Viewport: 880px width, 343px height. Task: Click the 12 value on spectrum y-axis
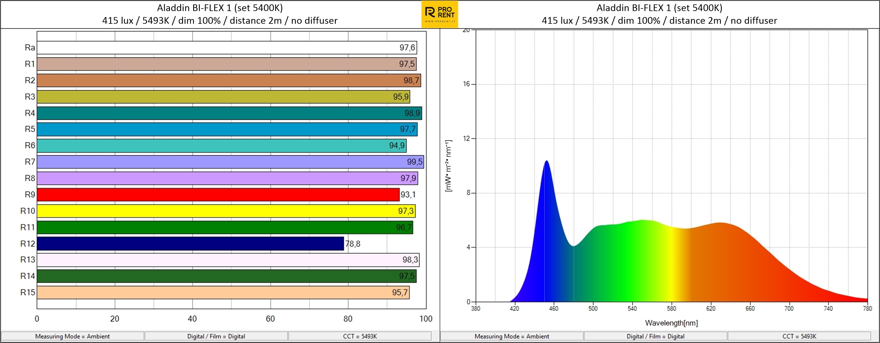[466, 139]
